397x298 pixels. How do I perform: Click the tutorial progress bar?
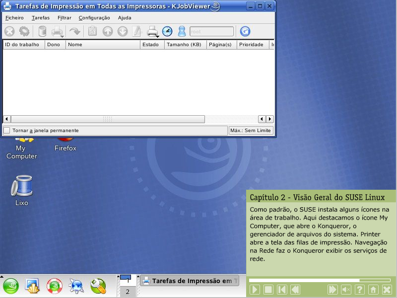point(320,280)
